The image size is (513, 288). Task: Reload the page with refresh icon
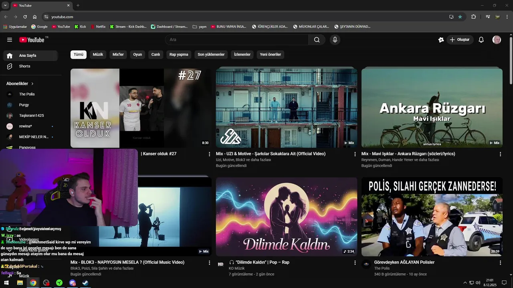tap(25, 17)
